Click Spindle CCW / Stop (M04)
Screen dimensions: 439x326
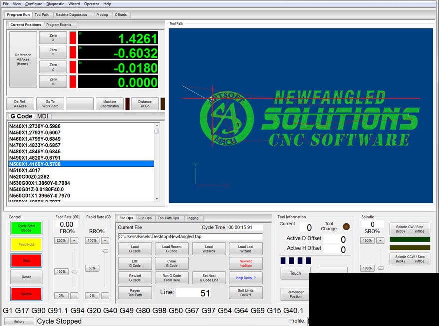click(410, 259)
